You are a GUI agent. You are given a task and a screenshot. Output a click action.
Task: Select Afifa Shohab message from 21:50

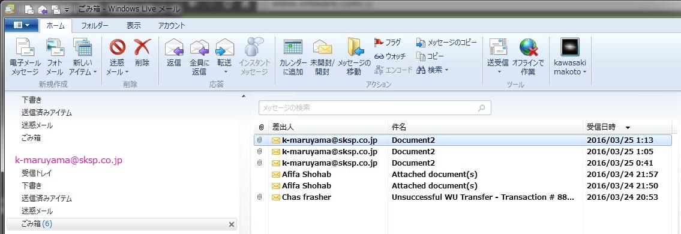click(x=463, y=185)
